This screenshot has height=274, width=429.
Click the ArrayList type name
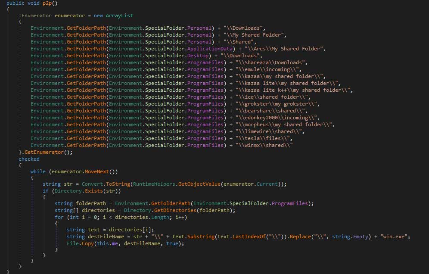(x=119, y=16)
